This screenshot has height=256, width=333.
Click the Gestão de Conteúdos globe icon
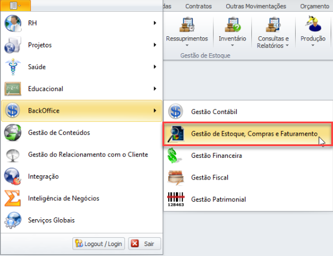[13, 133]
